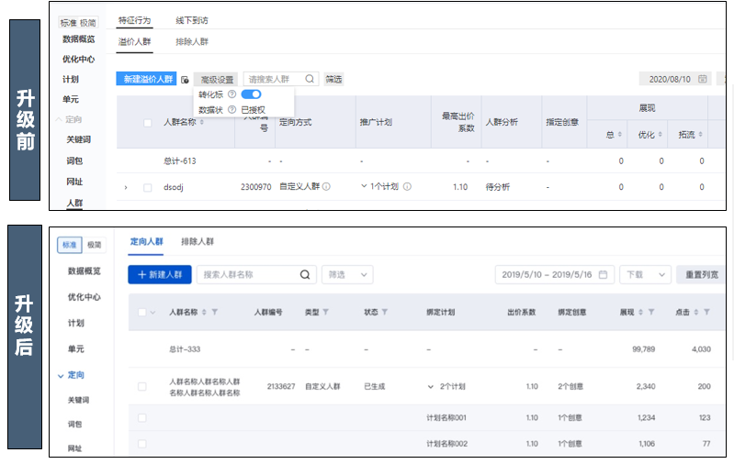
Task: Click the help icon next to 转化标
Action: [x=231, y=94]
